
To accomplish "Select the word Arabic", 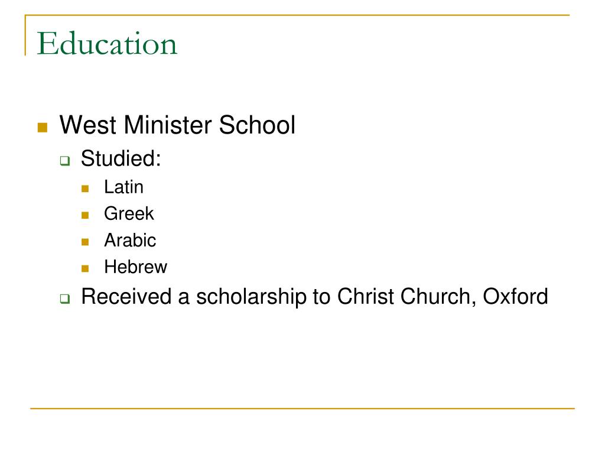I will click(130, 240).
